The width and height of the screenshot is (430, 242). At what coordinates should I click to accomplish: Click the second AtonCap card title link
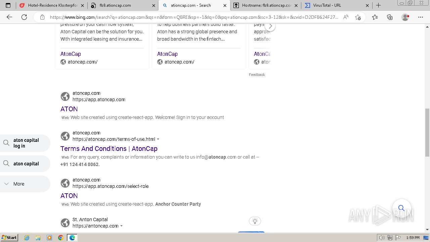pyautogui.click(x=167, y=54)
